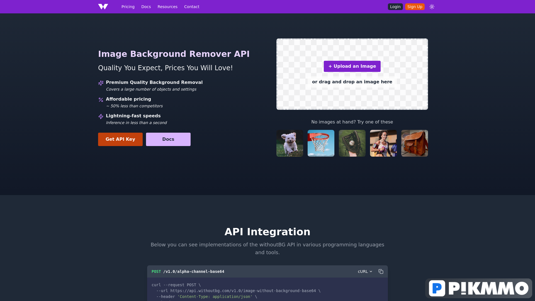Screen dimensions: 535x301
Task: Click 'No images at hand? Try one of these'
Action: click(352, 122)
